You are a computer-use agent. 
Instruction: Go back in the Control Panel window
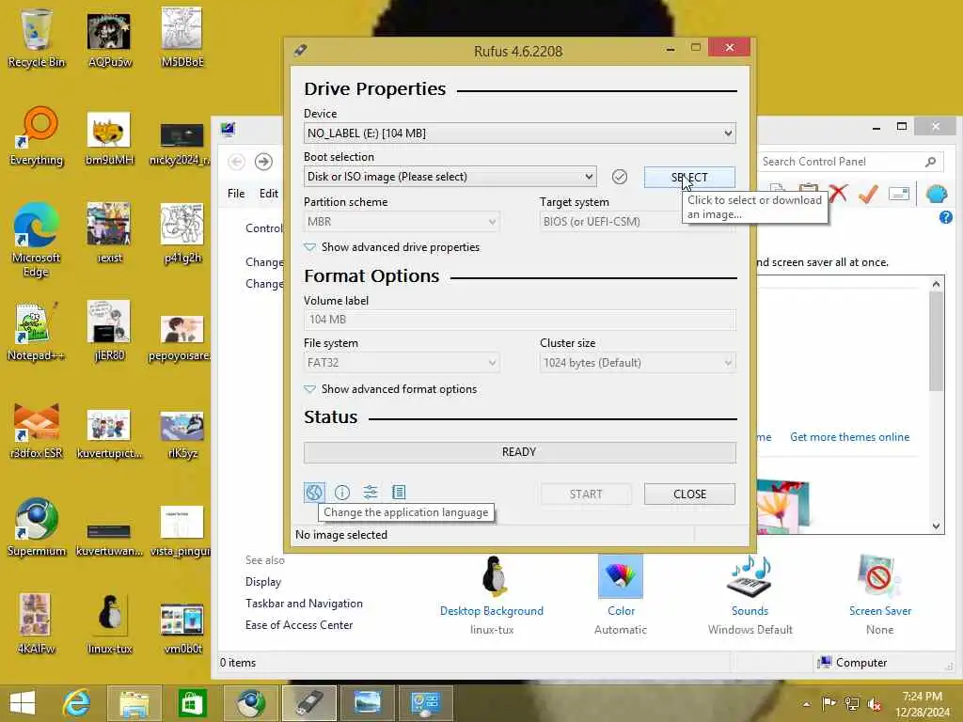[x=236, y=162]
